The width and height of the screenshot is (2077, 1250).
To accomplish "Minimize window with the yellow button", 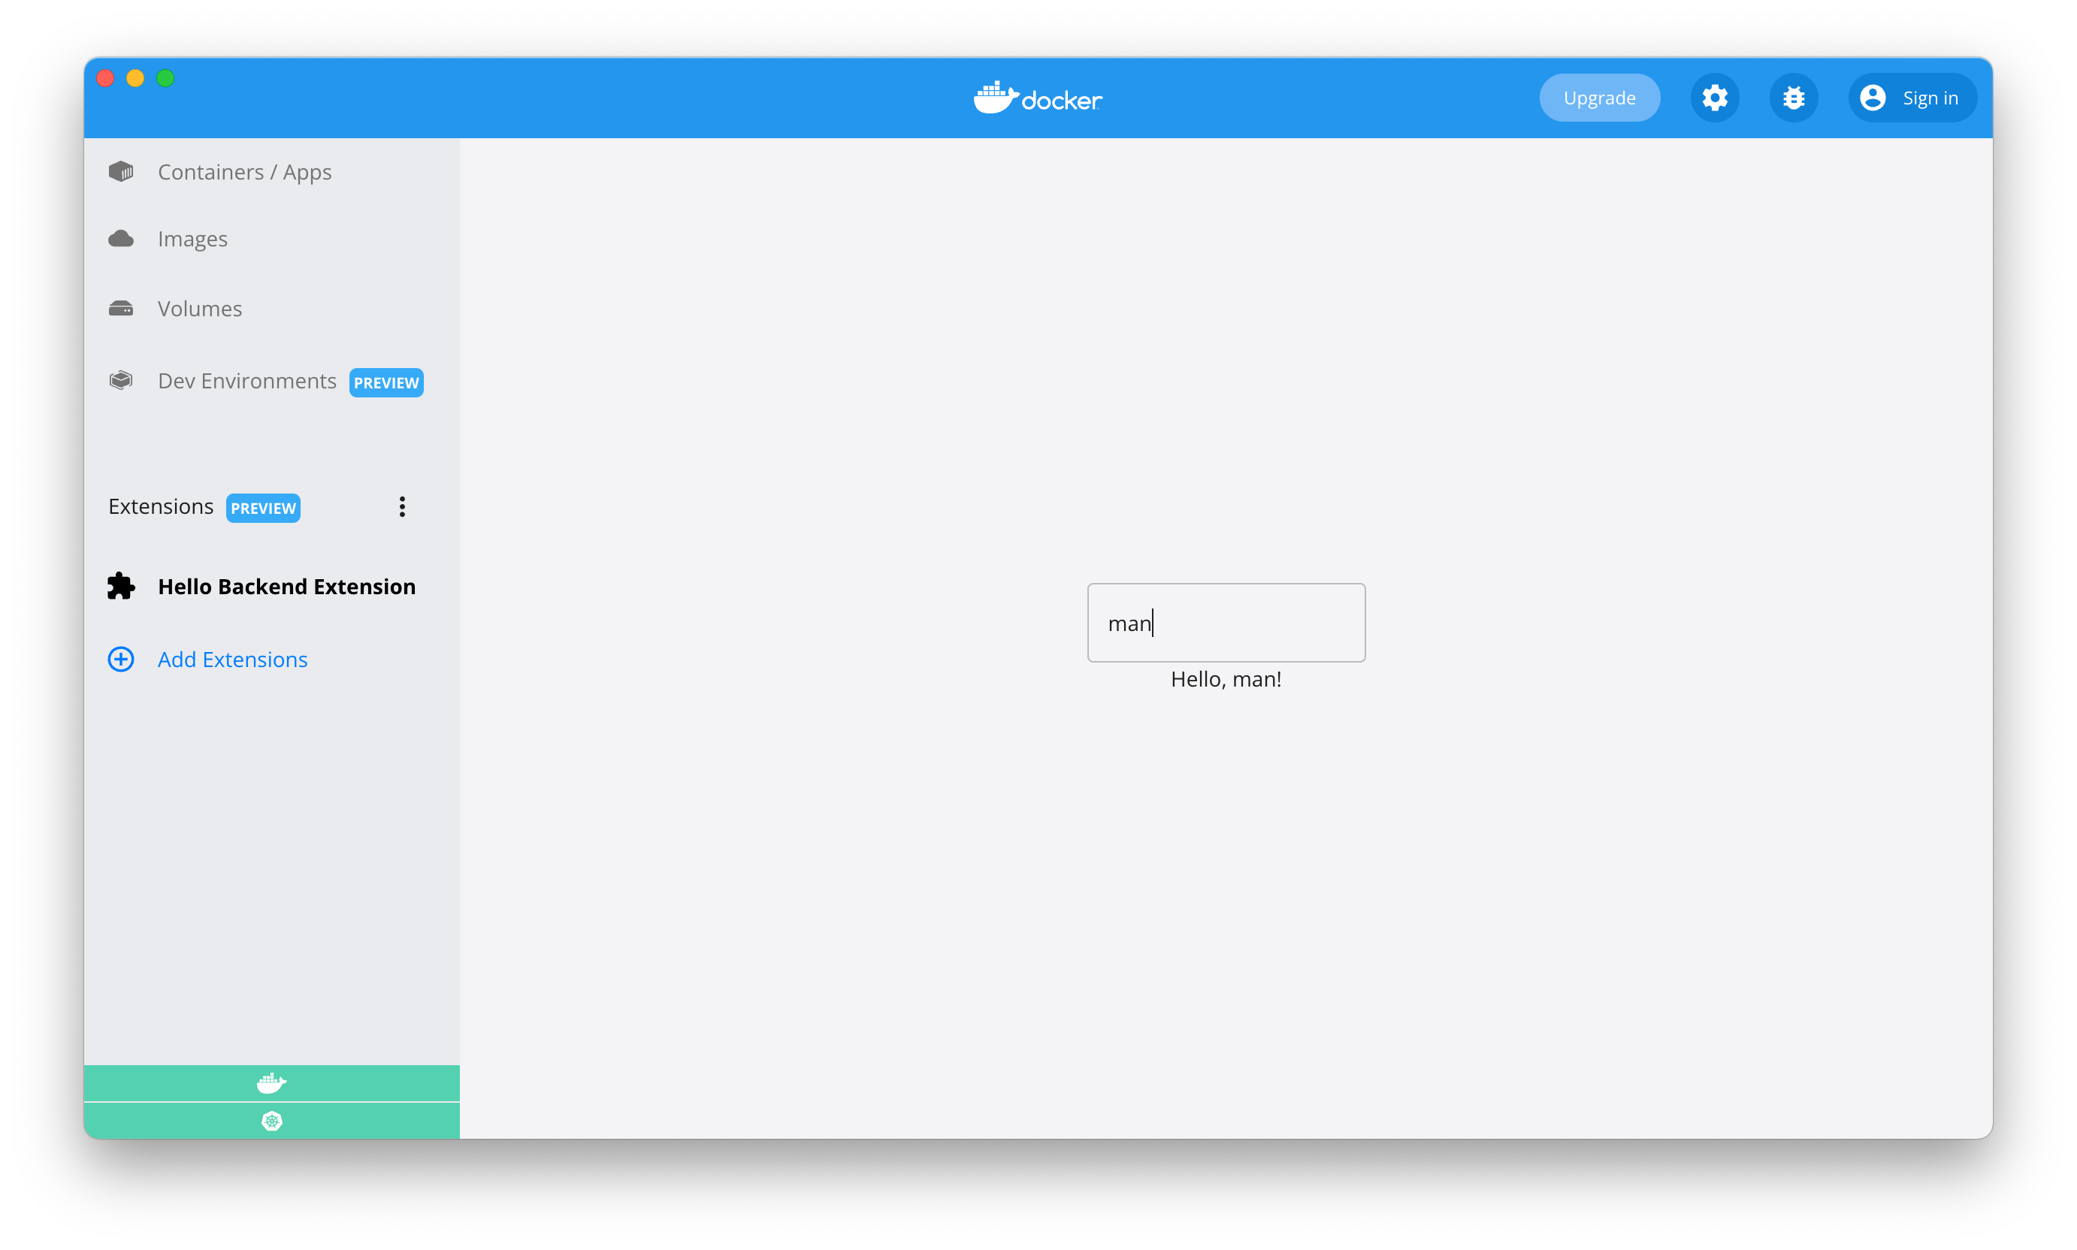I will (135, 78).
